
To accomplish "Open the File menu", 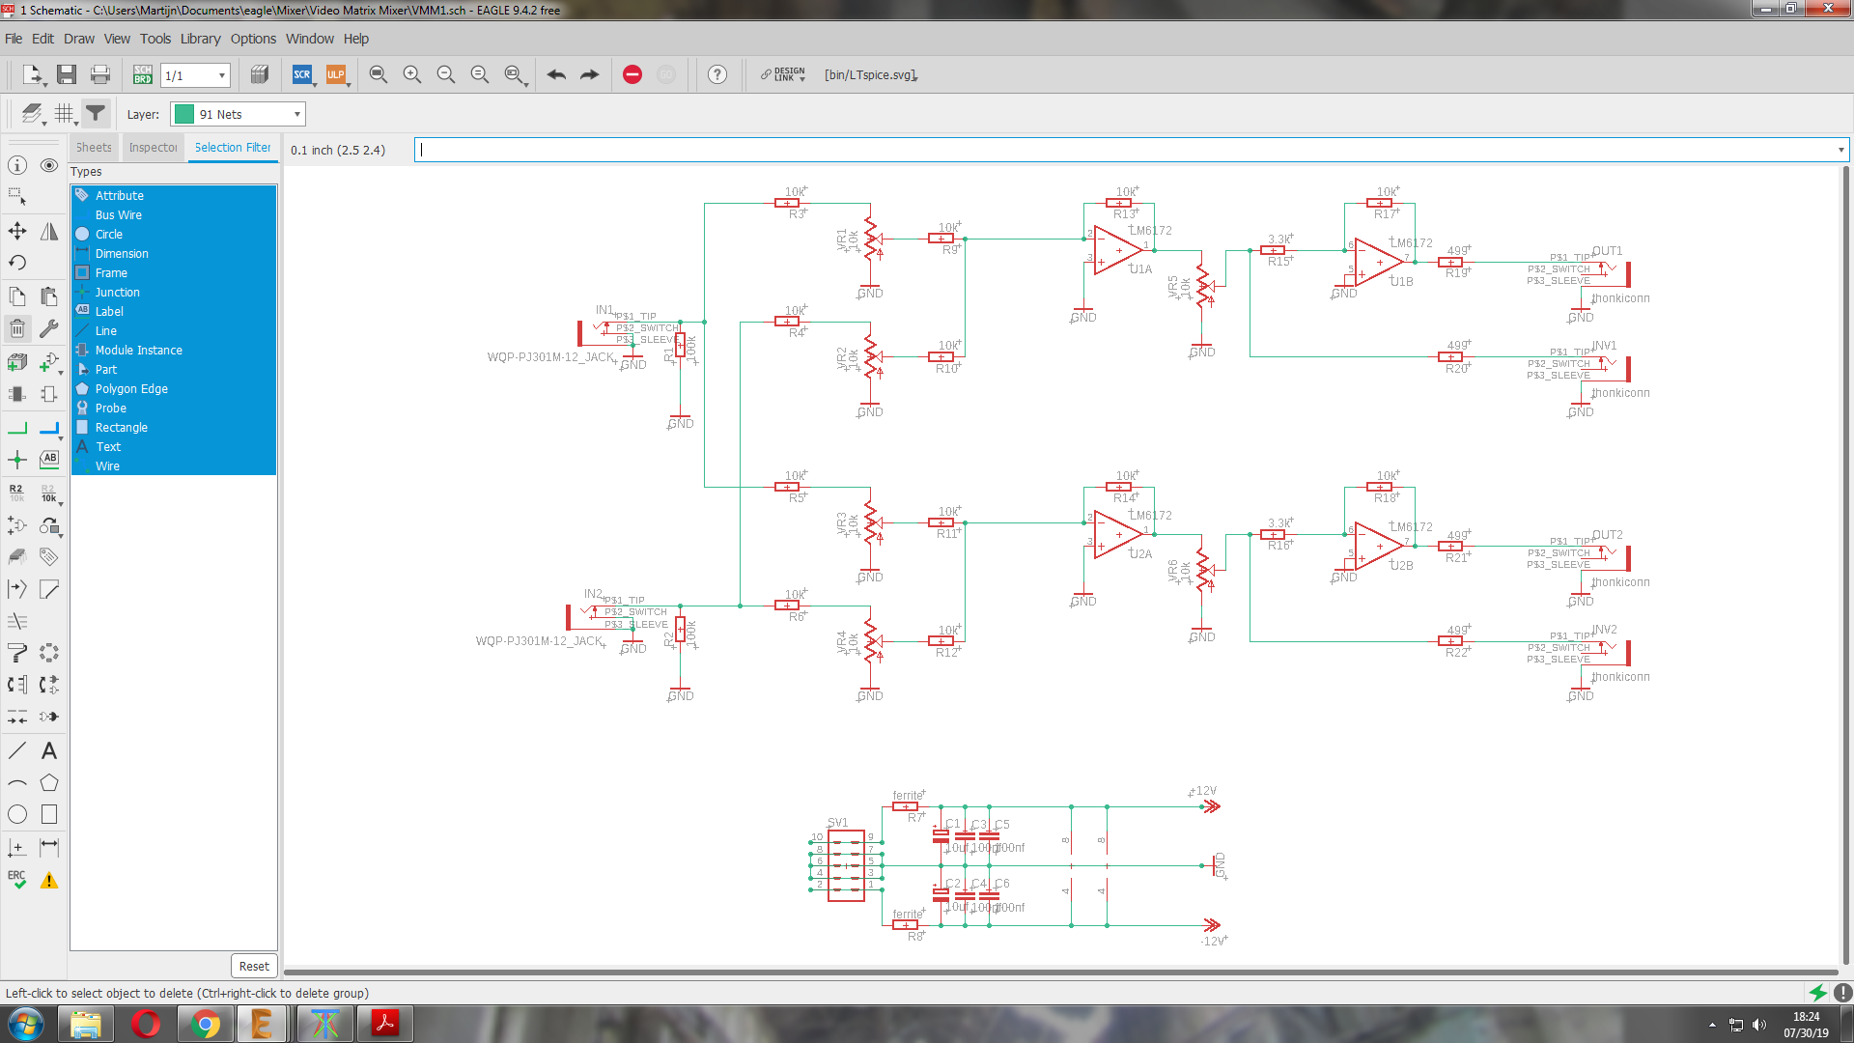I will click(14, 39).
